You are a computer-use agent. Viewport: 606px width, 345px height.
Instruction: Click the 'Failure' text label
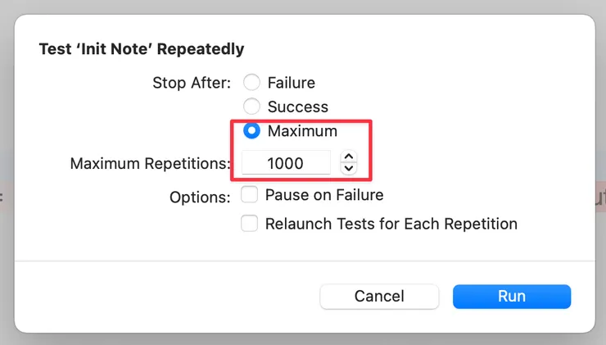[x=291, y=83]
